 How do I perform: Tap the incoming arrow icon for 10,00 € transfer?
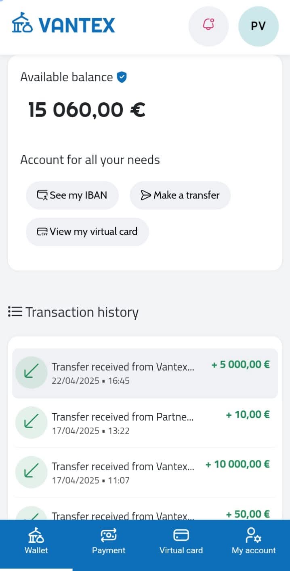tap(31, 423)
